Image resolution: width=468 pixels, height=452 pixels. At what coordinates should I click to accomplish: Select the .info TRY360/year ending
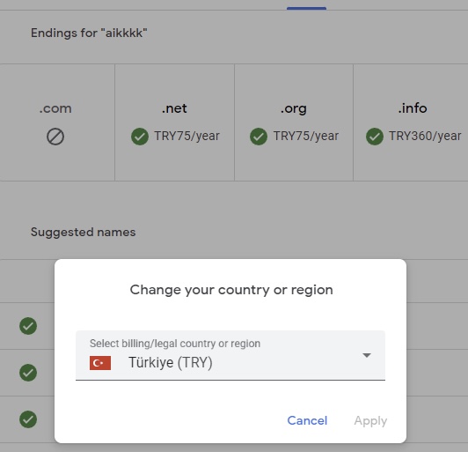click(x=411, y=122)
